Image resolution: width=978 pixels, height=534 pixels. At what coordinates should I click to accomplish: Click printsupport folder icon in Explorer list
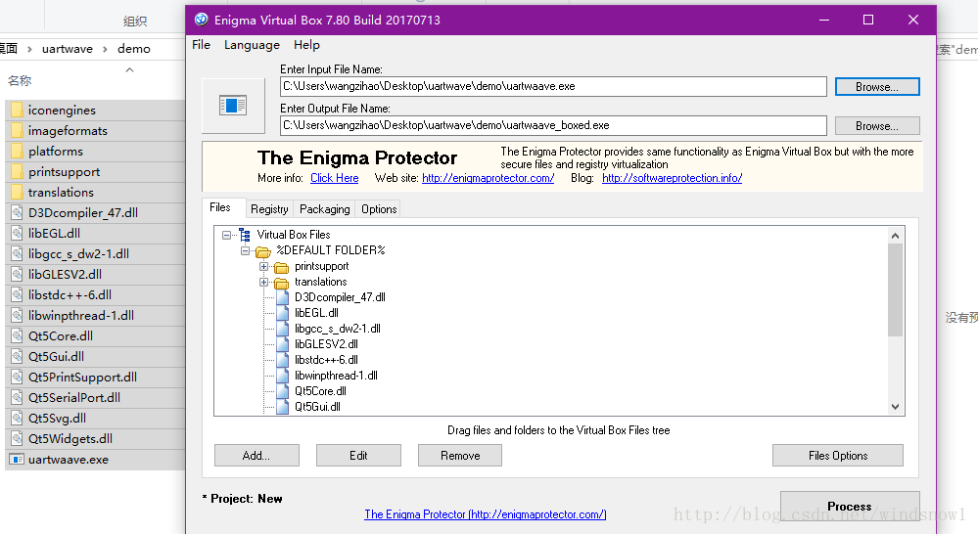(x=17, y=172)
